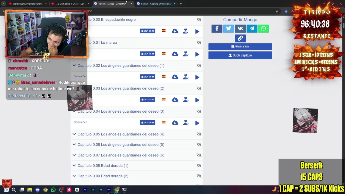Share manga on VK
Screen dimensions: 345x194
tap(240, 29)
